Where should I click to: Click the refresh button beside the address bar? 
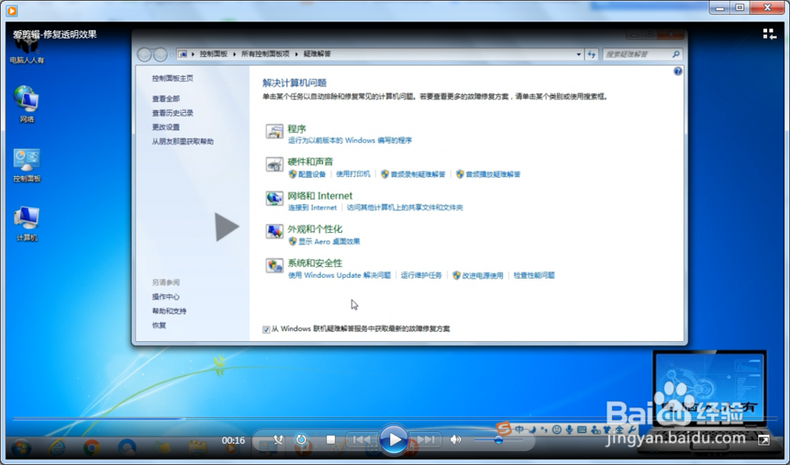point(592,54)
